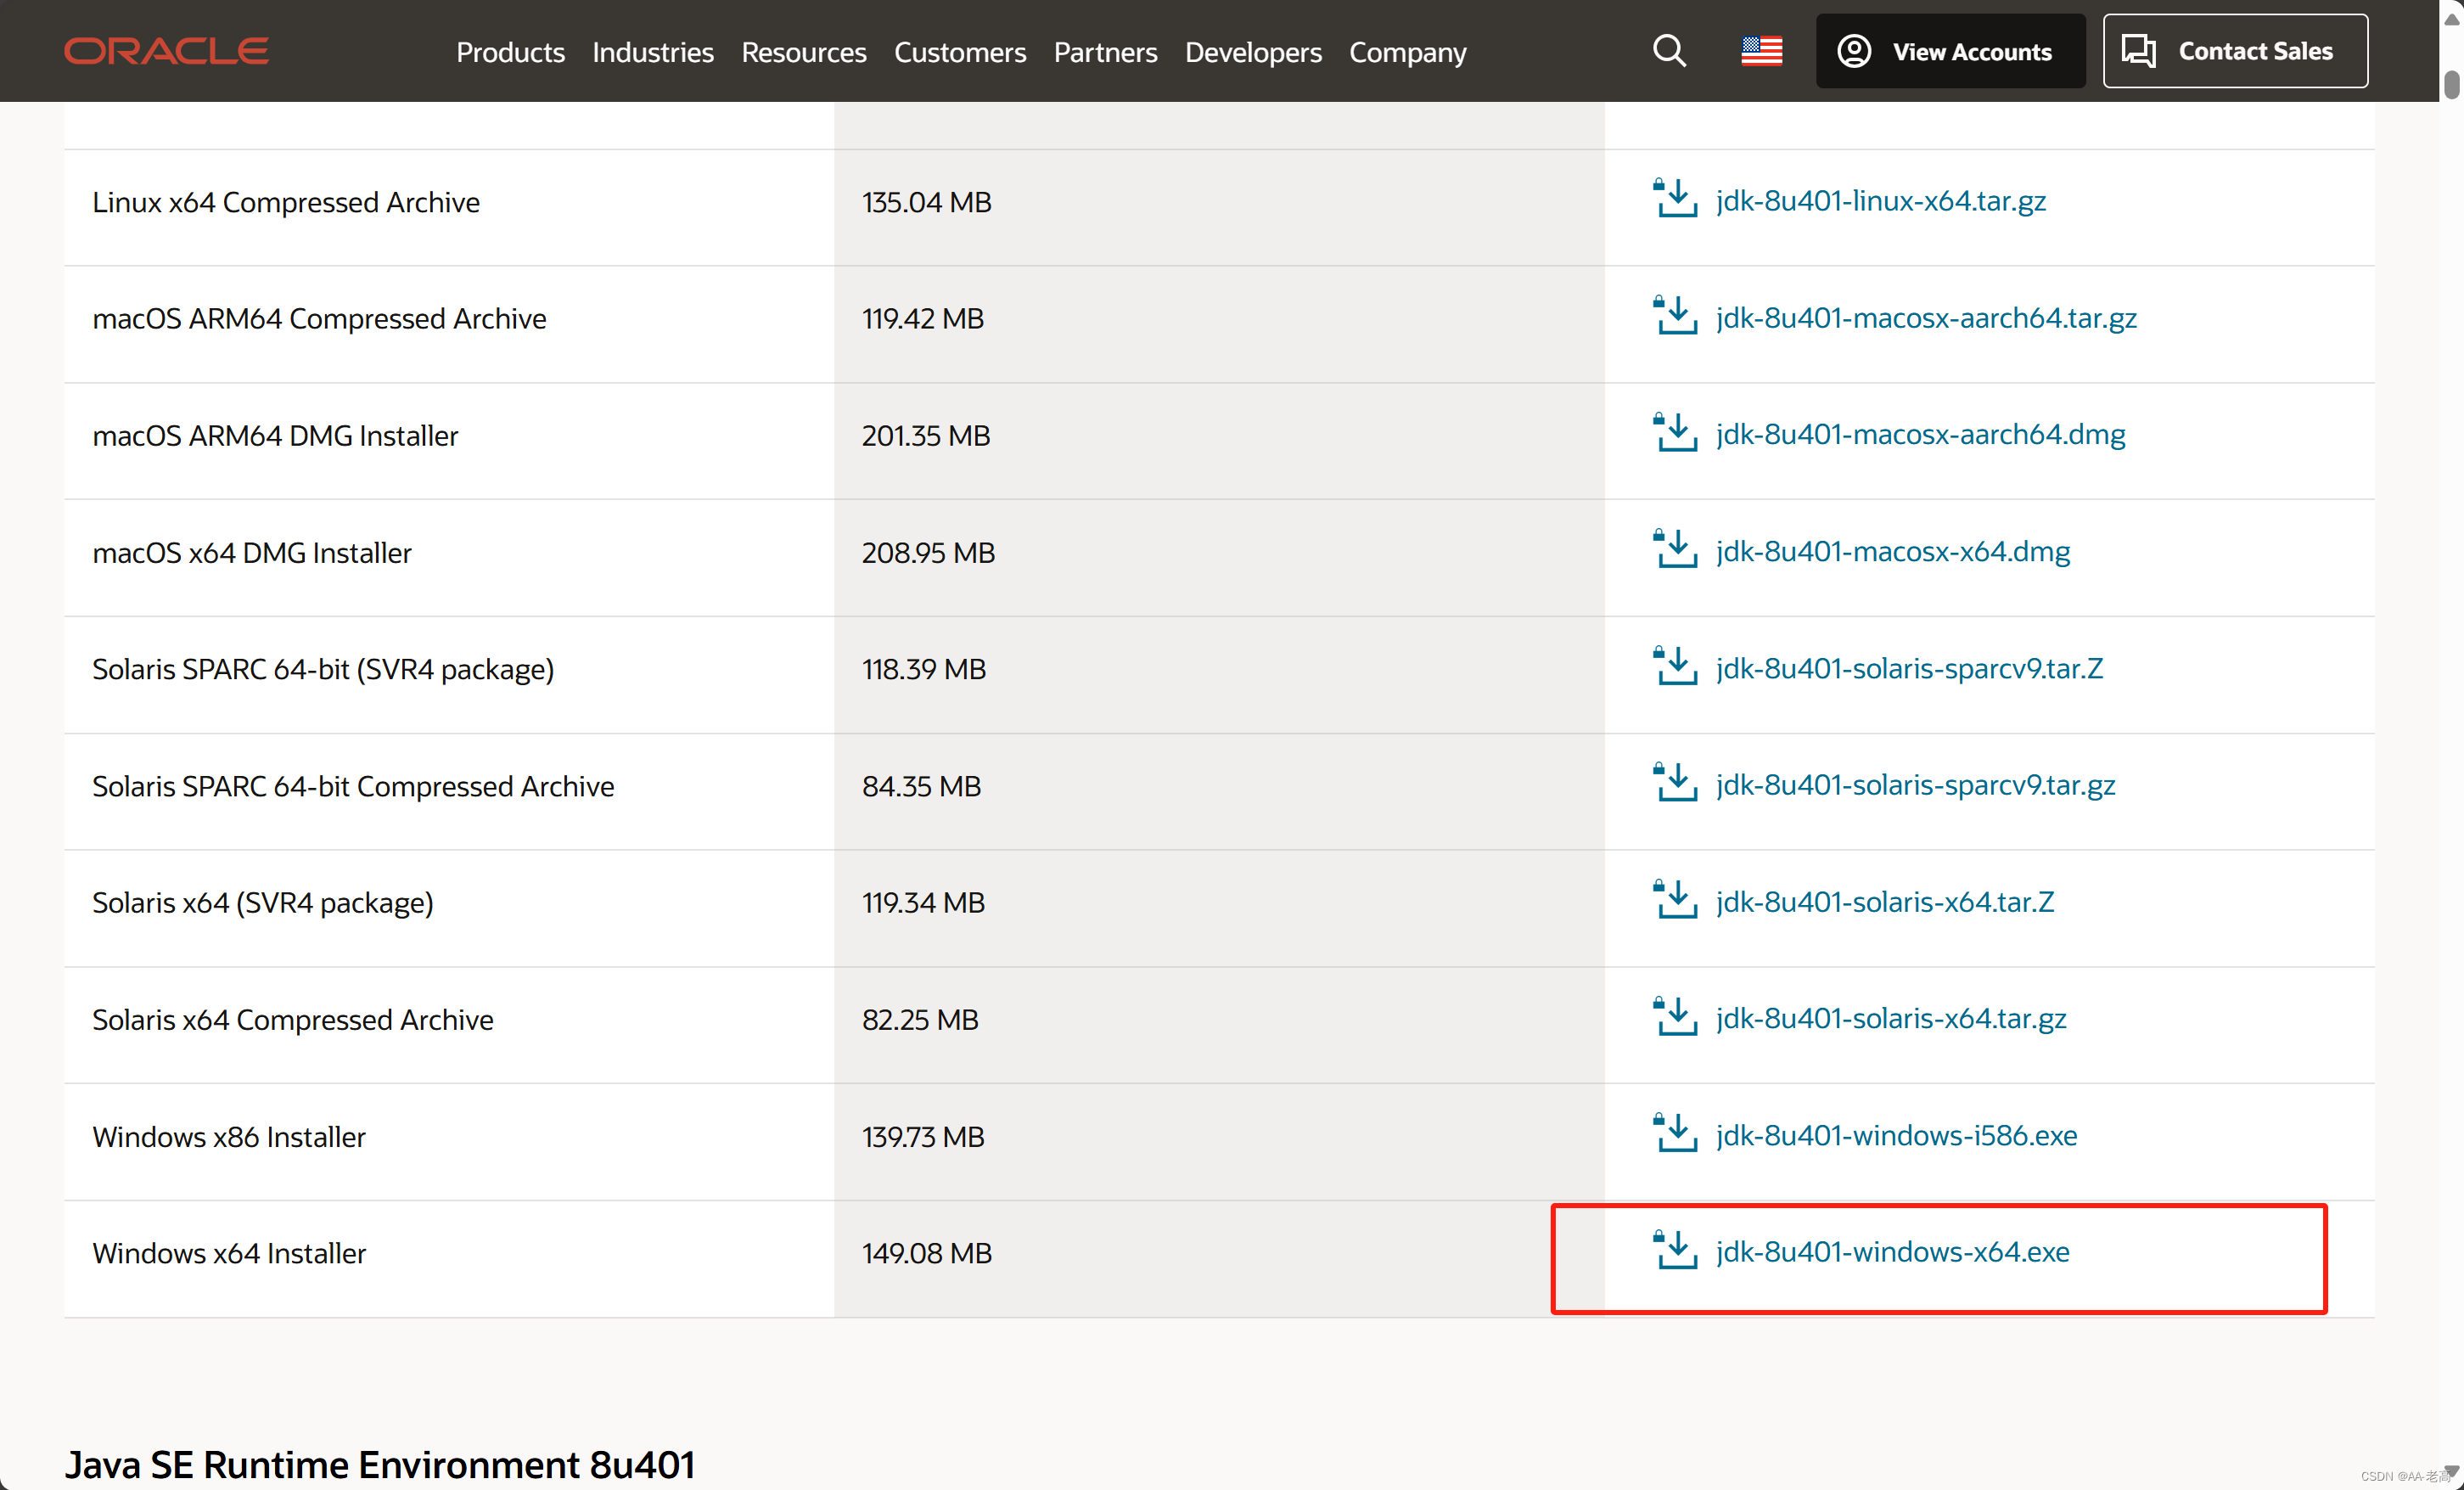This screenshot has height=1490, width=2464.
Task: Click the scrollbar down arrow
Action: (x=2451, y=1472)
